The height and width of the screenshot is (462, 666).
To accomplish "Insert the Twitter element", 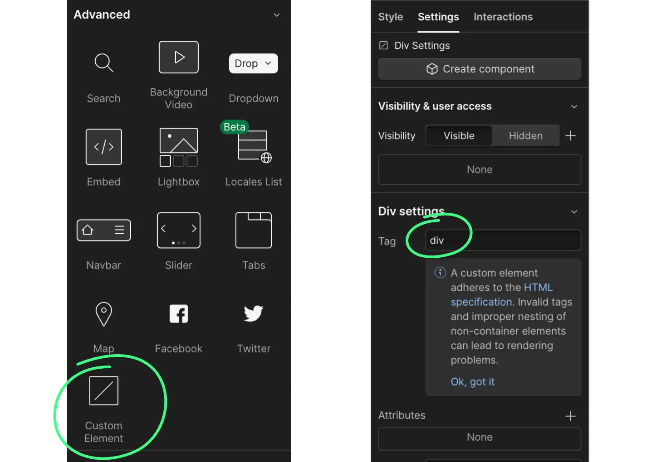I will [254, 313].
